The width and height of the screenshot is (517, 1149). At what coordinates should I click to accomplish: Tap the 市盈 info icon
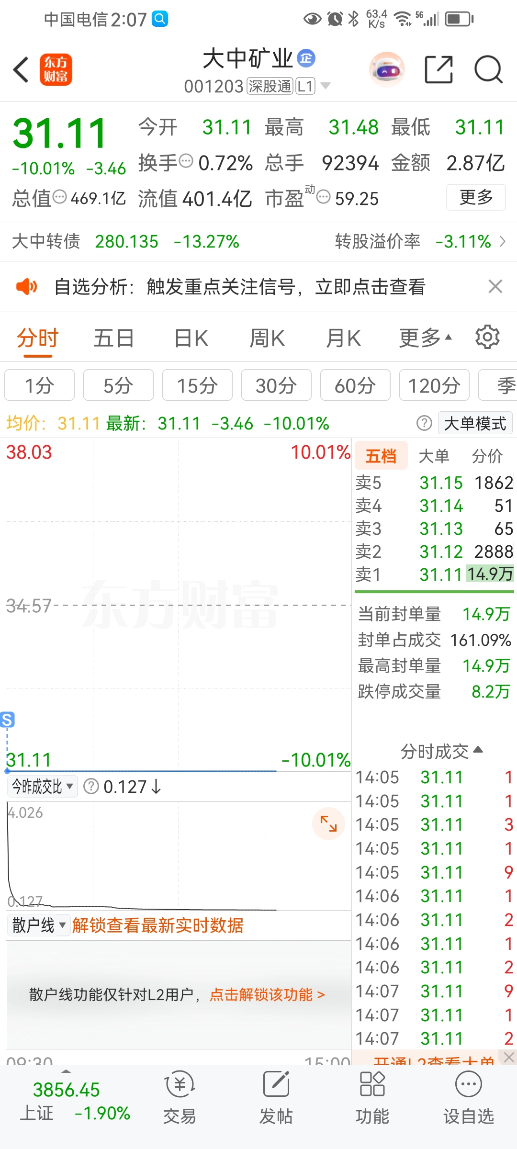(x=324, y=197)
